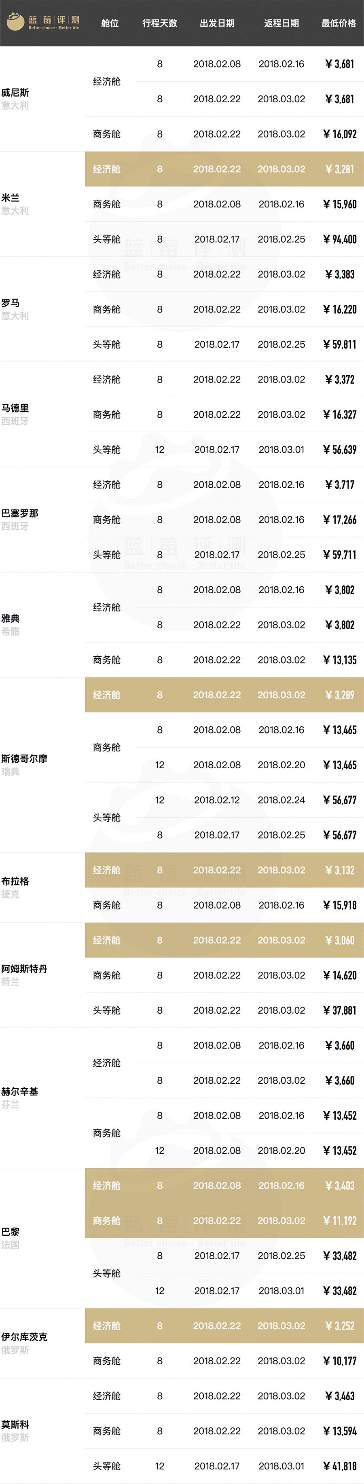Click the 布拉格 商务舱 price ¥15,918

click(x=340, y=905)
